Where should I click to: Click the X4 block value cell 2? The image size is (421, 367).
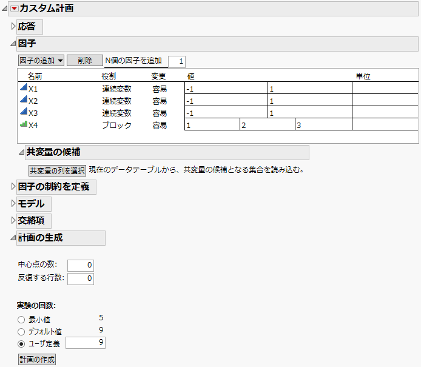(x=268, y=124)
